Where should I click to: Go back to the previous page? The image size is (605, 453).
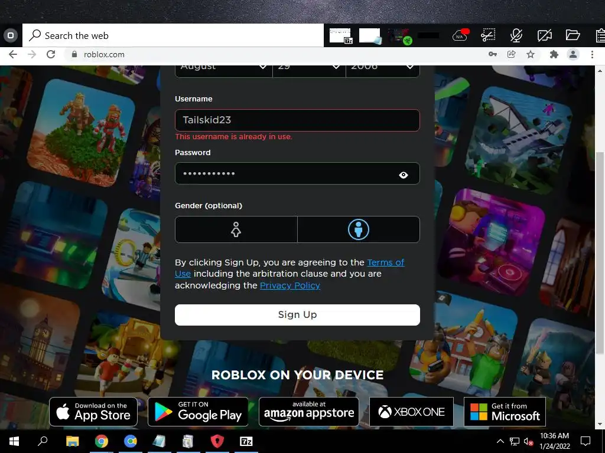click(x=13, y=54)
